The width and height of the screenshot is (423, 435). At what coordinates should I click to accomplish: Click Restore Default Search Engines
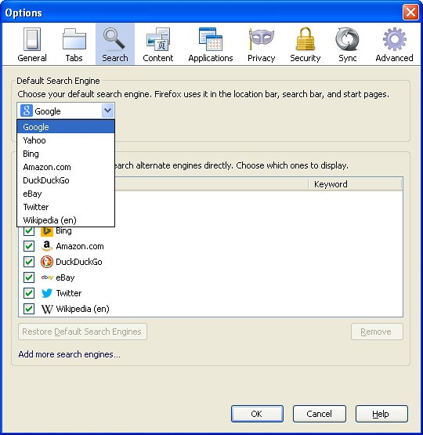point(82,332)
